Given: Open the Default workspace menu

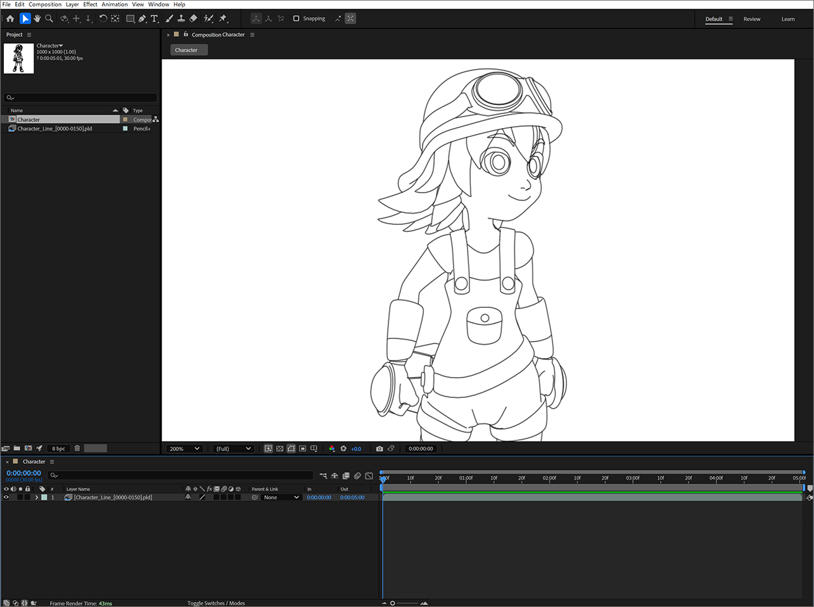Looking at the screenshot, I should coord(730,19).
